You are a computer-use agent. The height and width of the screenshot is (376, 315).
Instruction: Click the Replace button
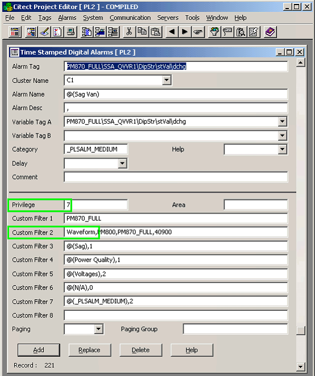(x=90, y=350)
